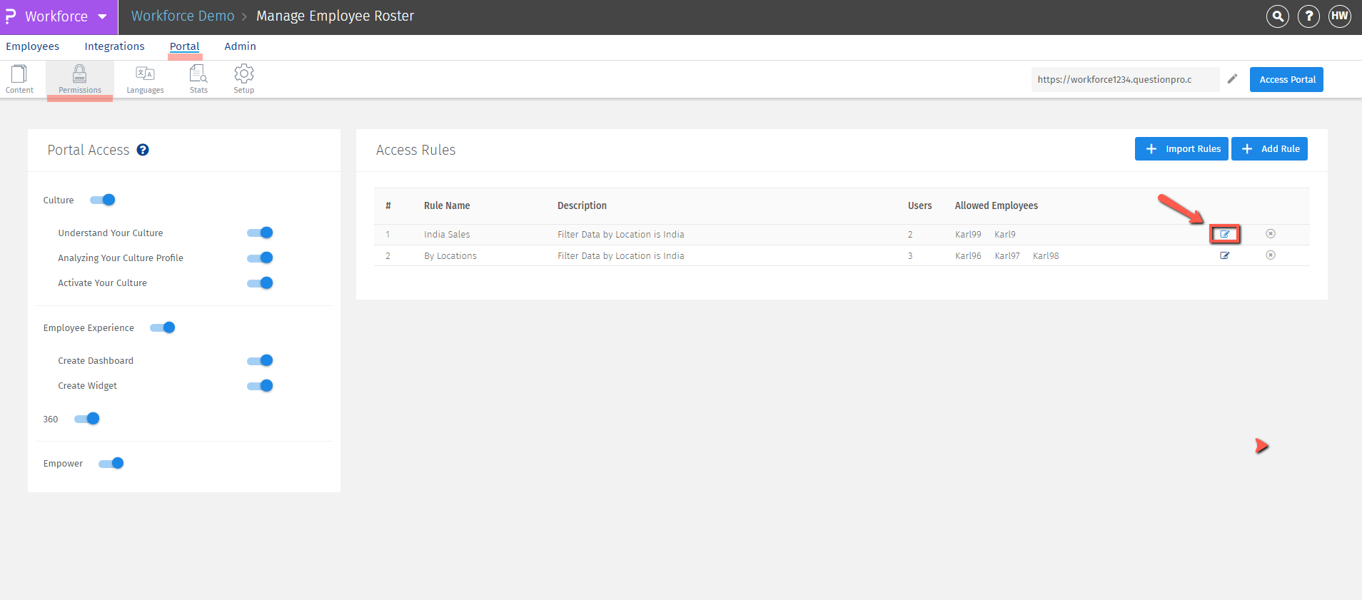Delete the By Locations rule
The image size is (1362, 600).
1270,255
